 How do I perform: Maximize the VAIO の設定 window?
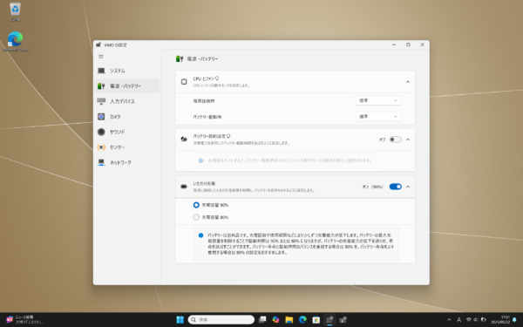[408, 44]
